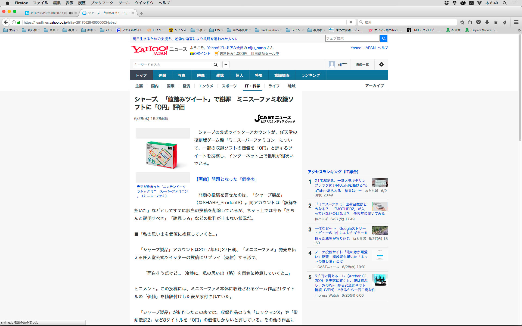Show more bookmarks with the overflow chevron
The height and width of the screenshot is (326, 522).
(x=519, y=30)
